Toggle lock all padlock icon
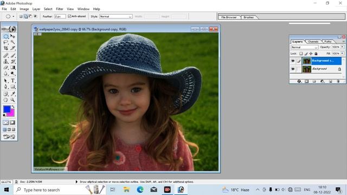The image size is (347, 195). (316, 54)
